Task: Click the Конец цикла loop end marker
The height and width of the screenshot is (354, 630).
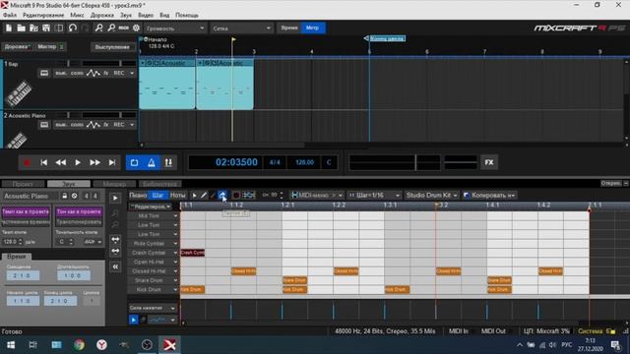Action: point(385,38)
